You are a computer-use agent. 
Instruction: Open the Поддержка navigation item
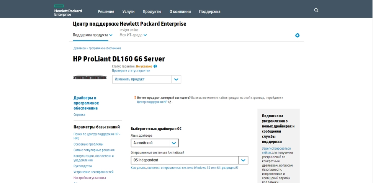tap(209, 11)
